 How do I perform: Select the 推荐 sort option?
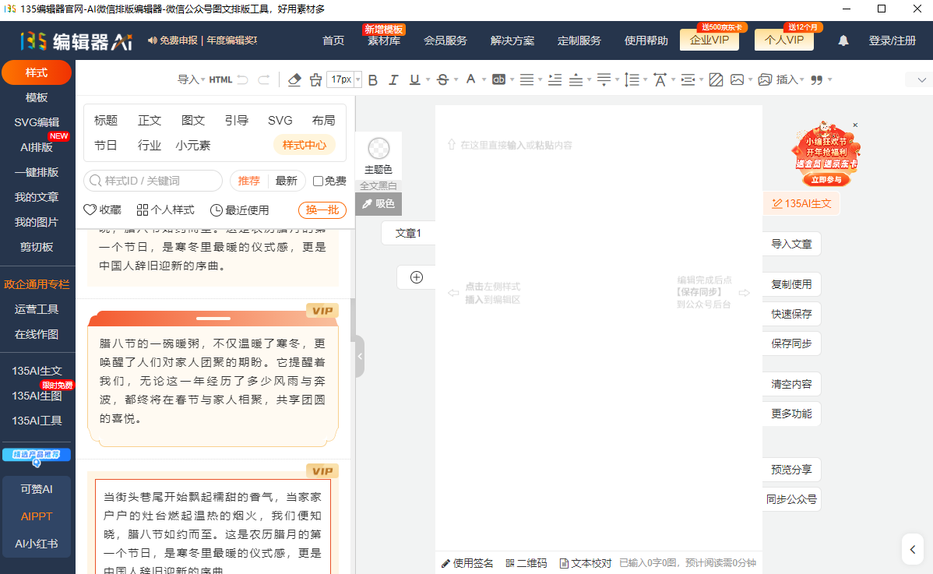(249, 181)
